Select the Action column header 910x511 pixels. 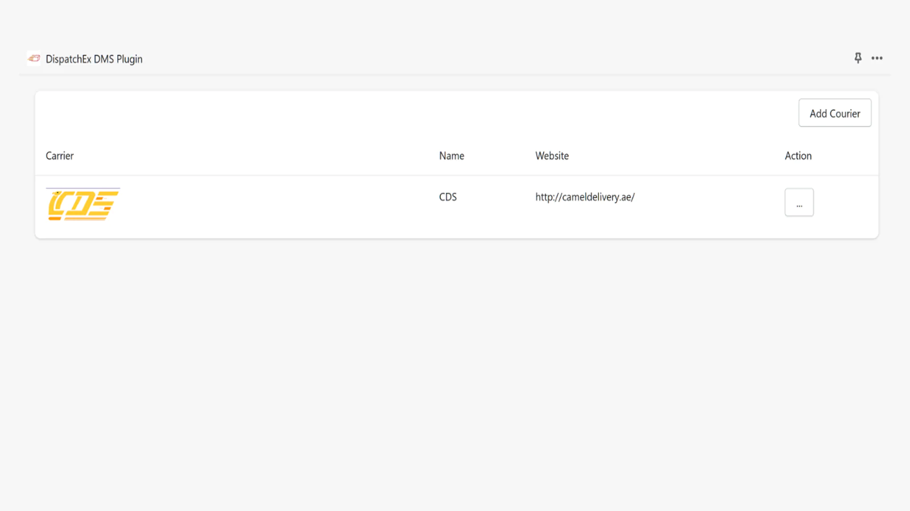[x=798, y=156]
